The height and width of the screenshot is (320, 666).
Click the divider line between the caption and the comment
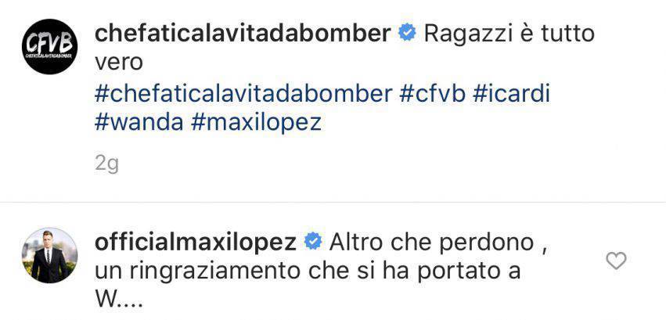tap(333, 202)
